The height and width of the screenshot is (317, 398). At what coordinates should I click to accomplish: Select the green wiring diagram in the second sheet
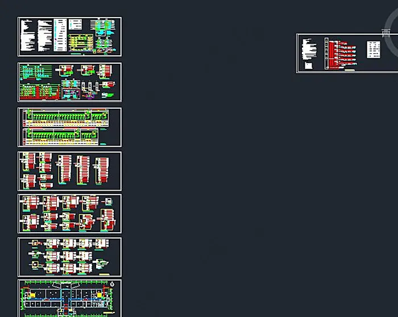point(35,72)
